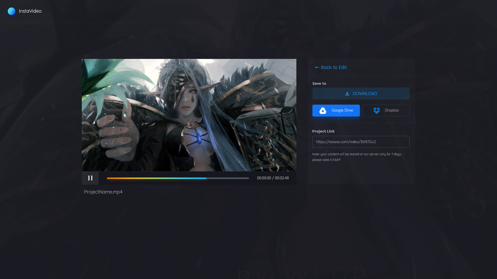Go Back to Edit

coord(331,67)
